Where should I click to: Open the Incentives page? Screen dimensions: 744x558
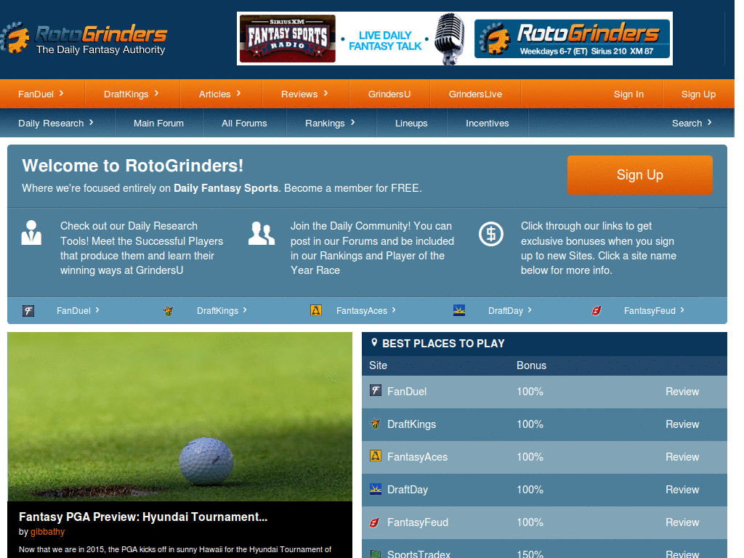[488, 123]
